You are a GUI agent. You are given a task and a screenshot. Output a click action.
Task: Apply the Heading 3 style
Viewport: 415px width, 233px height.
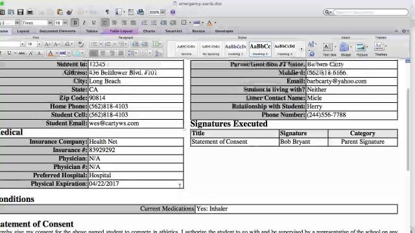point(285,49)
